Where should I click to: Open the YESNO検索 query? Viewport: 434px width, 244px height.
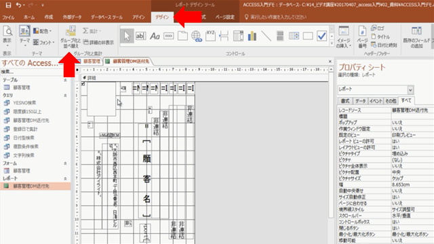(24, 103)
